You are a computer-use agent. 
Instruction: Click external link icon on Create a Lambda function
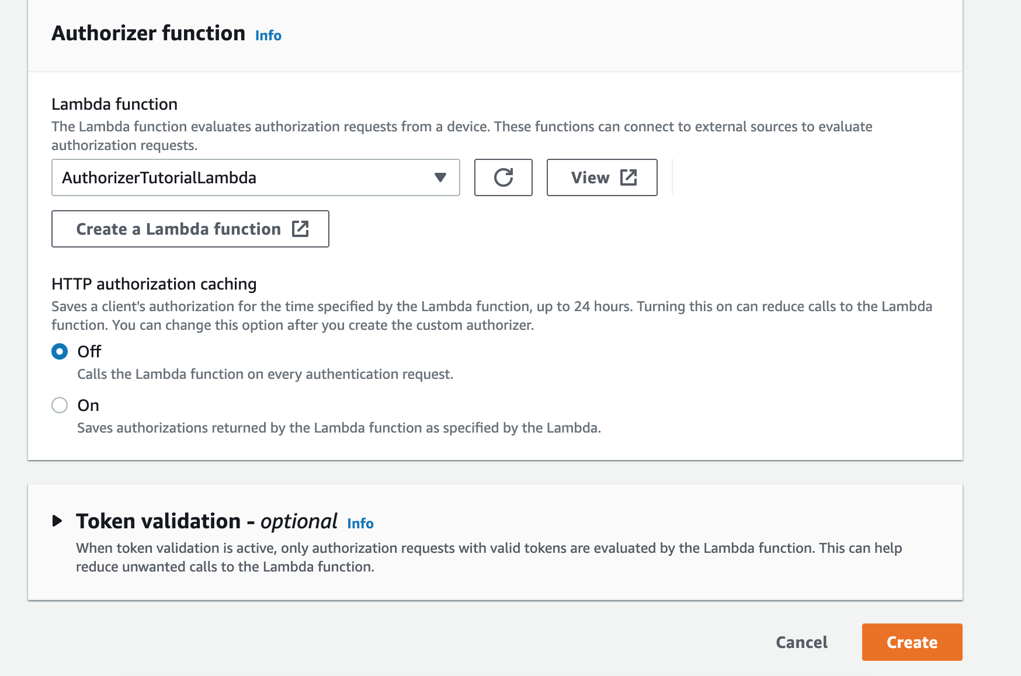pyautogui.click(x=300, y=229)
